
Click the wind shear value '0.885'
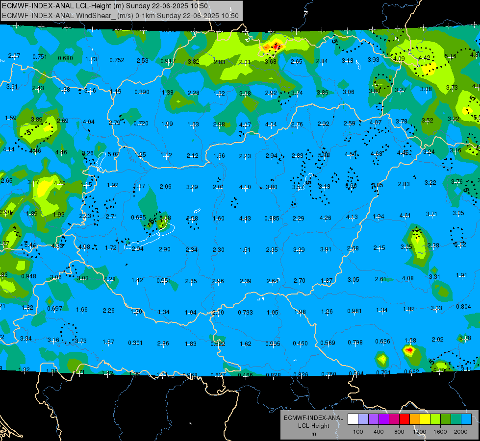tap(272, 218)
